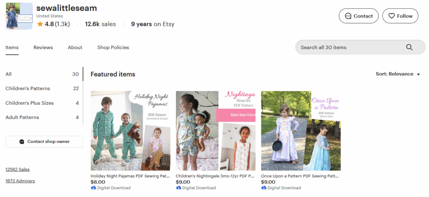Click the gold star rating icon

tap(40, 24)
